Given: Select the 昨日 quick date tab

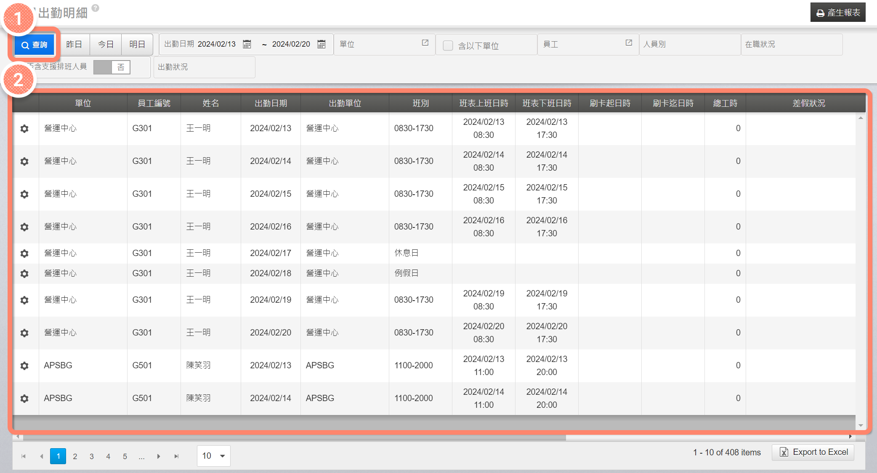Looking at the screenshot, I should (74, 45).
